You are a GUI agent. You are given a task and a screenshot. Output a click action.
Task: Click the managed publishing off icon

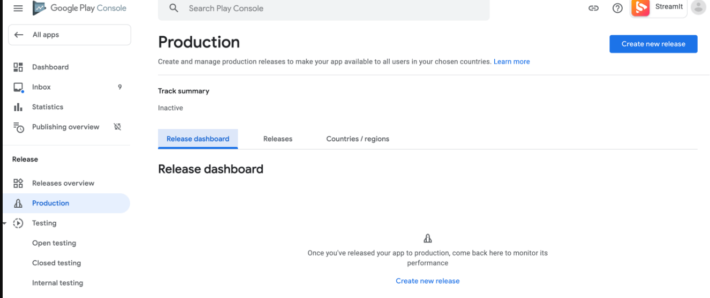pyautogui.click(x=118, y=127)
